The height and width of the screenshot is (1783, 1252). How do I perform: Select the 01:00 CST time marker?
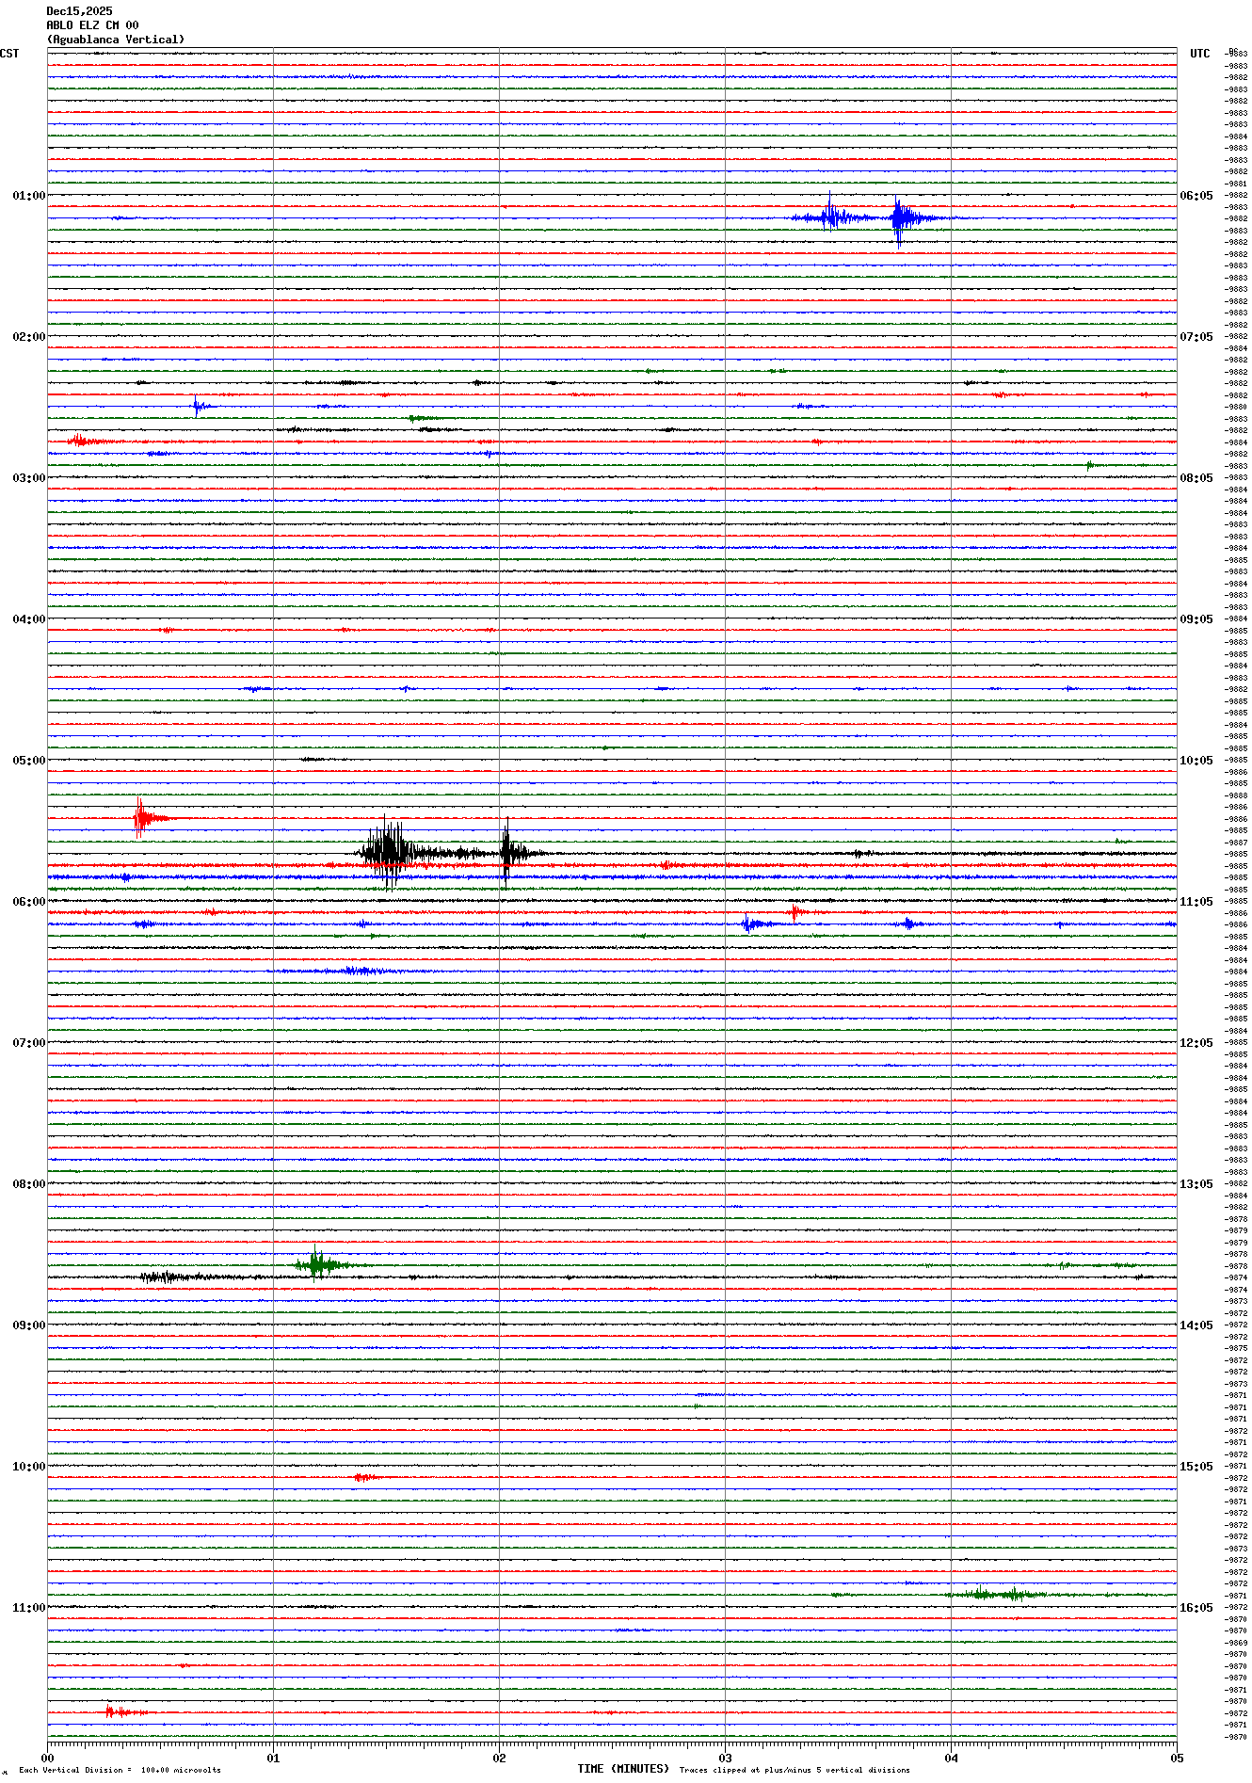click(28, 196)
